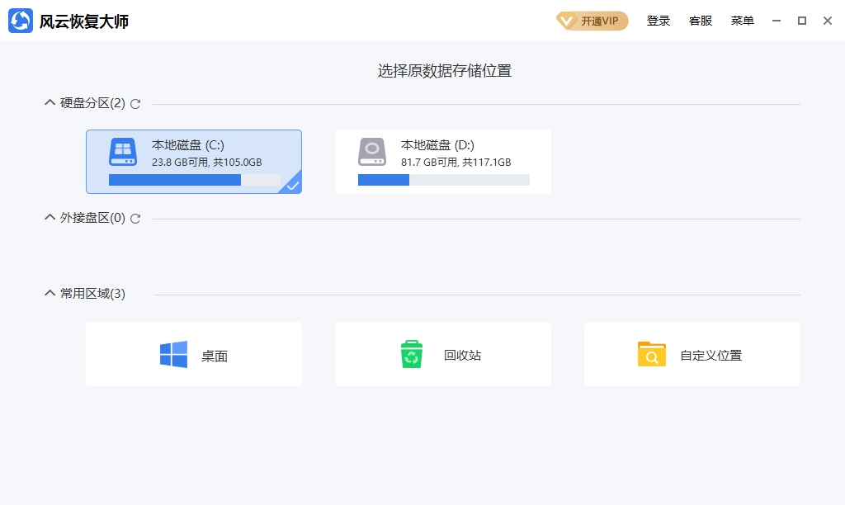Open 自定义位置 via the folder search icon

(x=651, y=353)
